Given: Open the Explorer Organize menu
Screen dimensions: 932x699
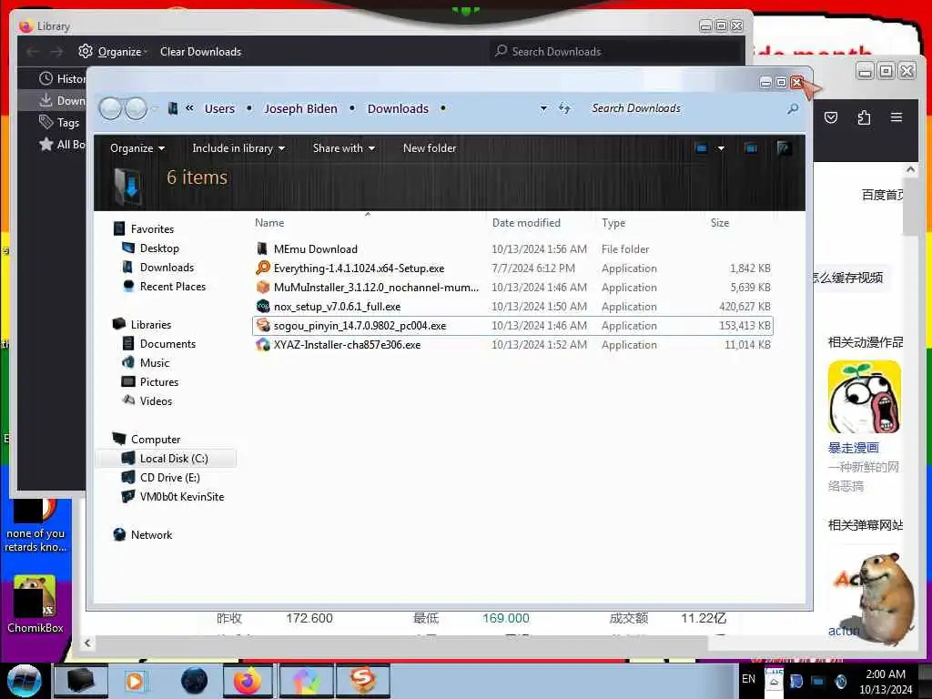Looking at the screenshot, I should click(x=137, y=148).
